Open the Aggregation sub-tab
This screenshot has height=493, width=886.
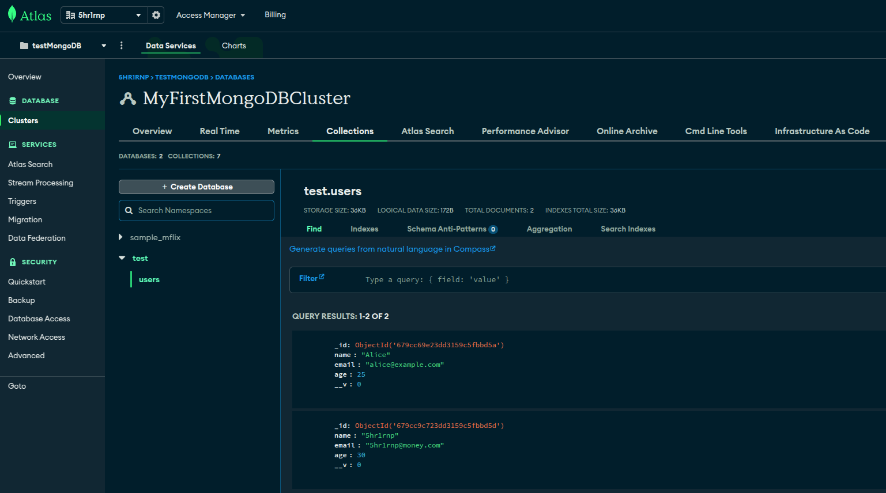(549, 229)
